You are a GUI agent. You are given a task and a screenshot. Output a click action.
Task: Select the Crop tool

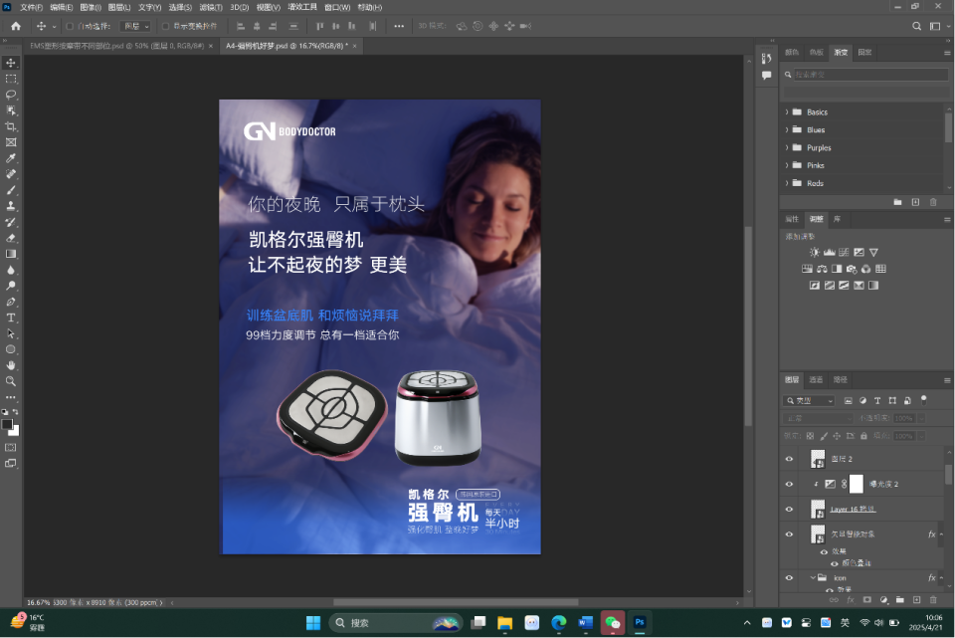point(11,126)
